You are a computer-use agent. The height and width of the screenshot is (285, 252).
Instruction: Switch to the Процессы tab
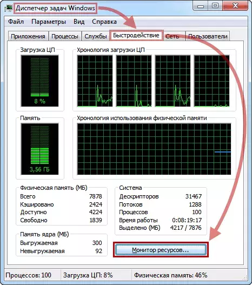65,36
